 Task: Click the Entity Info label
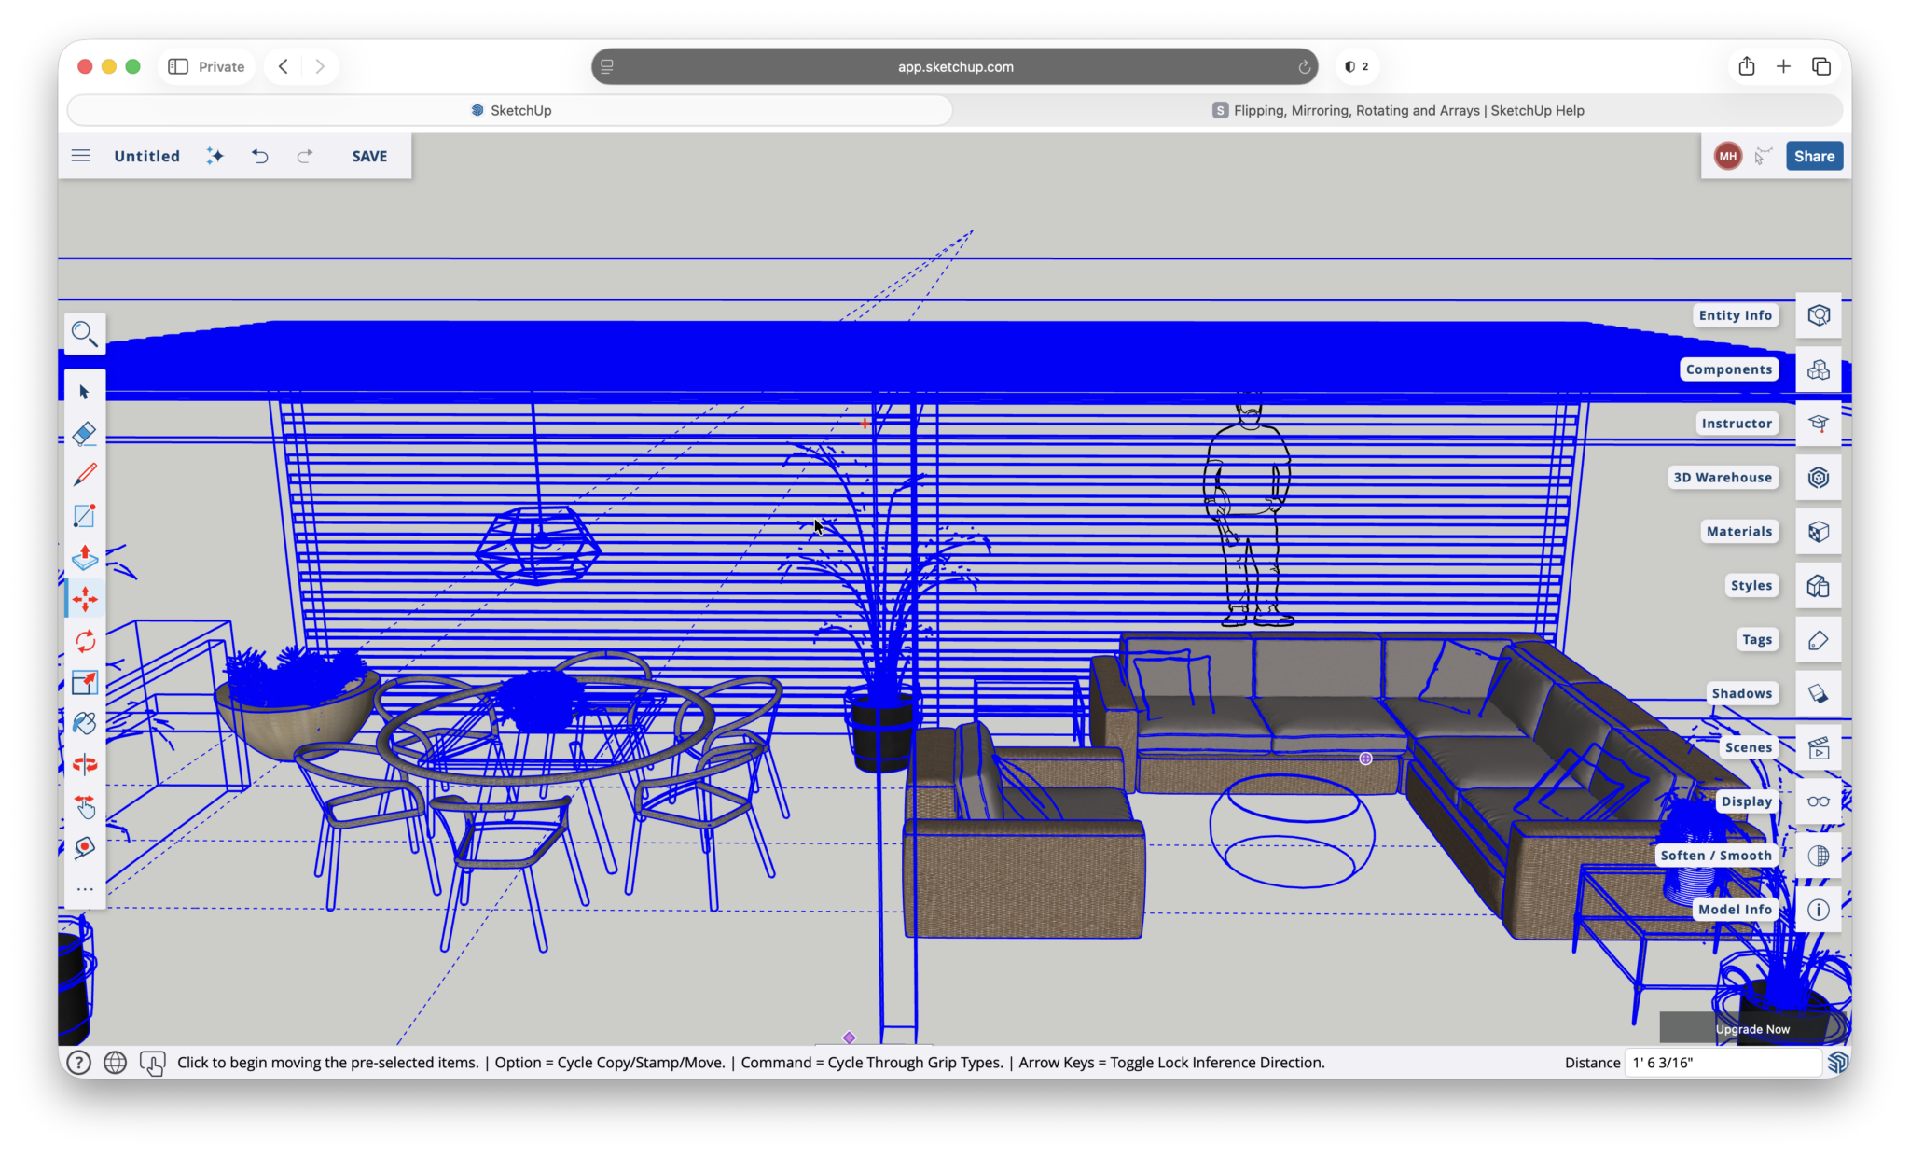click(x=1735, y=315)
